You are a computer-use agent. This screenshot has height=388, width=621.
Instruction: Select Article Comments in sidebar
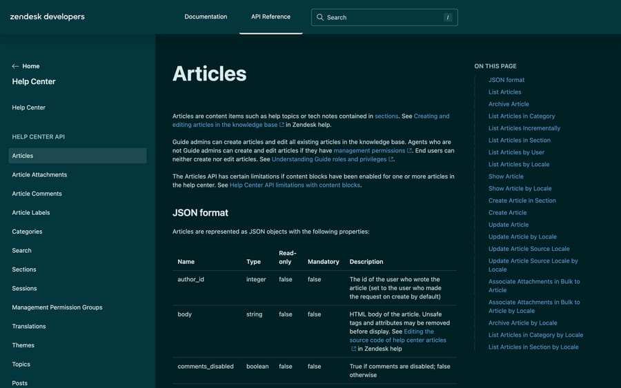(x=37, y=194)
